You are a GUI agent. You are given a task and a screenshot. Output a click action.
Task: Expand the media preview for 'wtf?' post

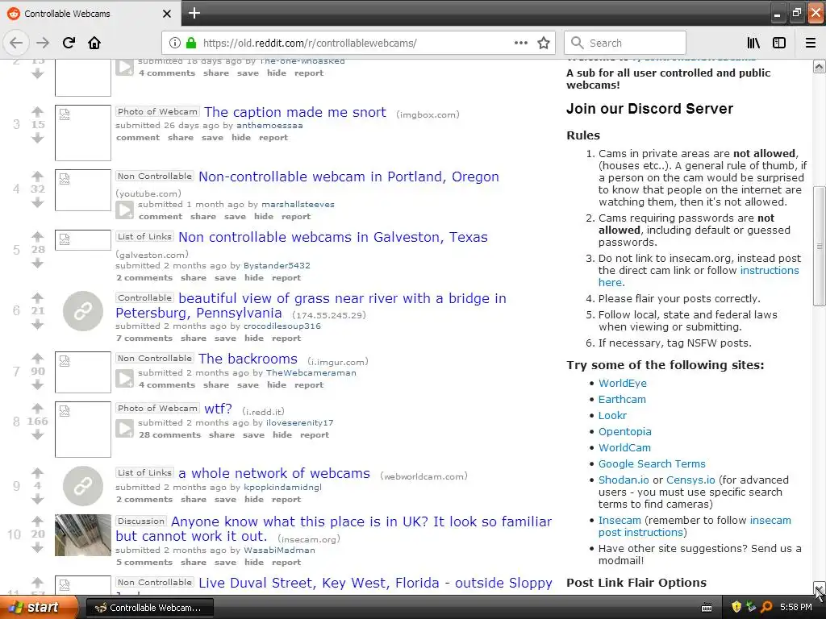click(x=125, y=429)
